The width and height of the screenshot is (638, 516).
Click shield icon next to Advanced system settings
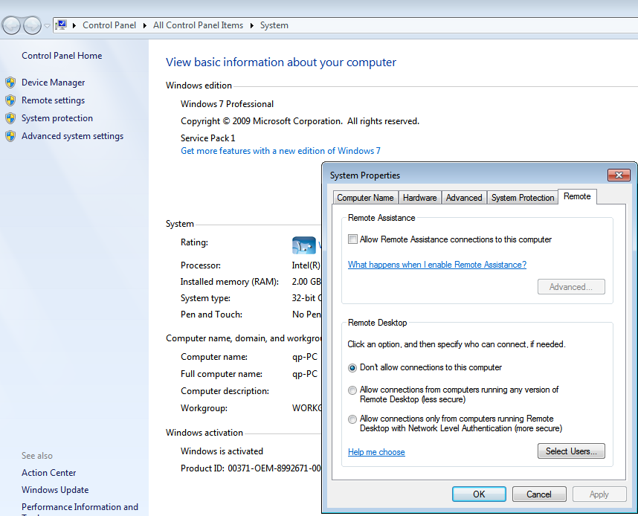click(10, 136)
